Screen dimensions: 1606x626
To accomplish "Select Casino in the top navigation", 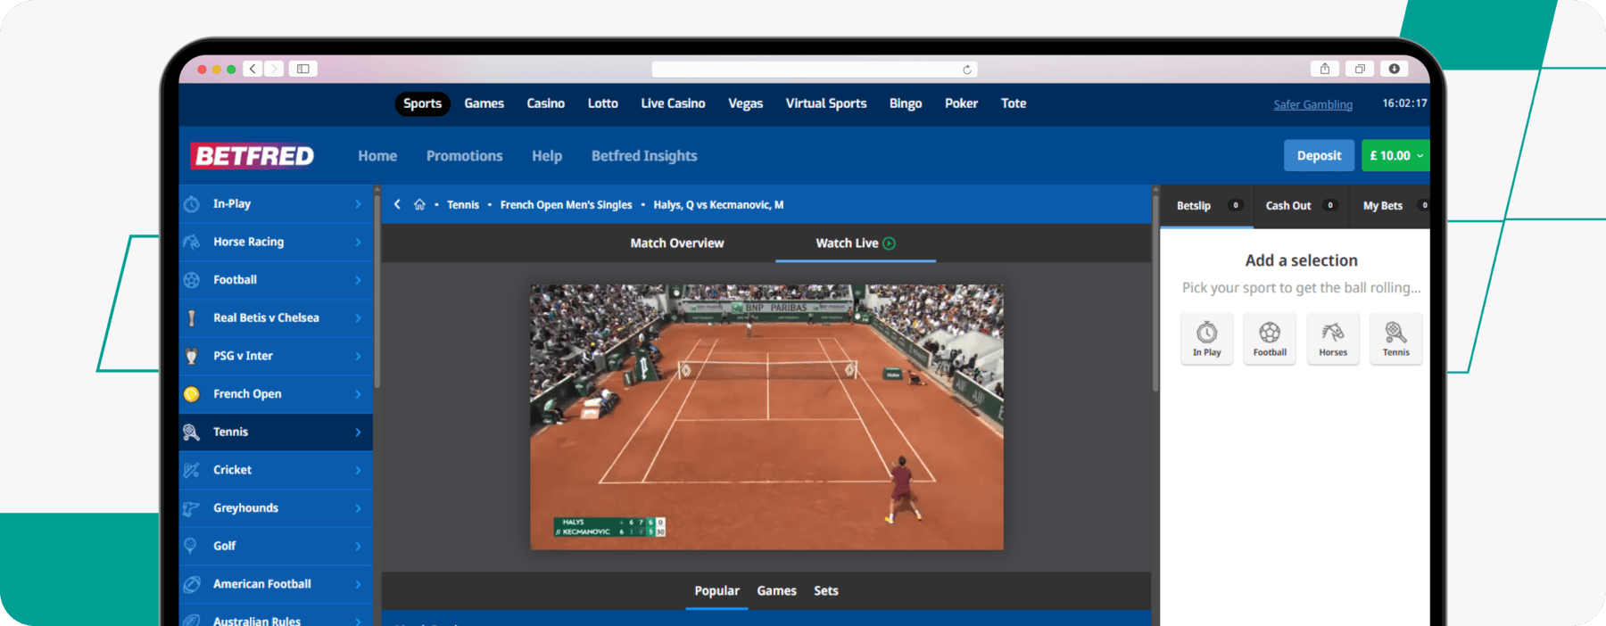I will pyautogui.click(x=545, y=103).
